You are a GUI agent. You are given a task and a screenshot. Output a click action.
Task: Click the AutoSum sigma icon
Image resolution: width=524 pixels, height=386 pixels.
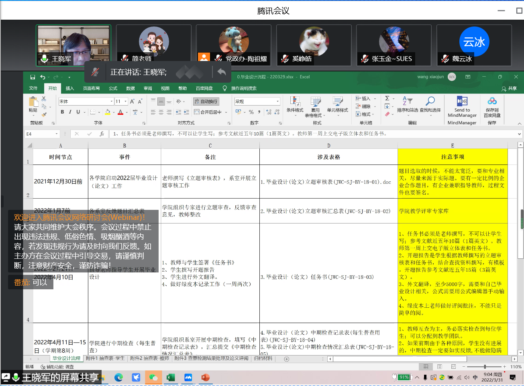(387, 98)
